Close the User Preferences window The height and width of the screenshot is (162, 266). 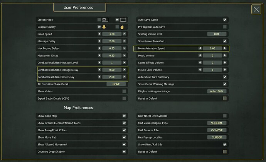(256, 10)
